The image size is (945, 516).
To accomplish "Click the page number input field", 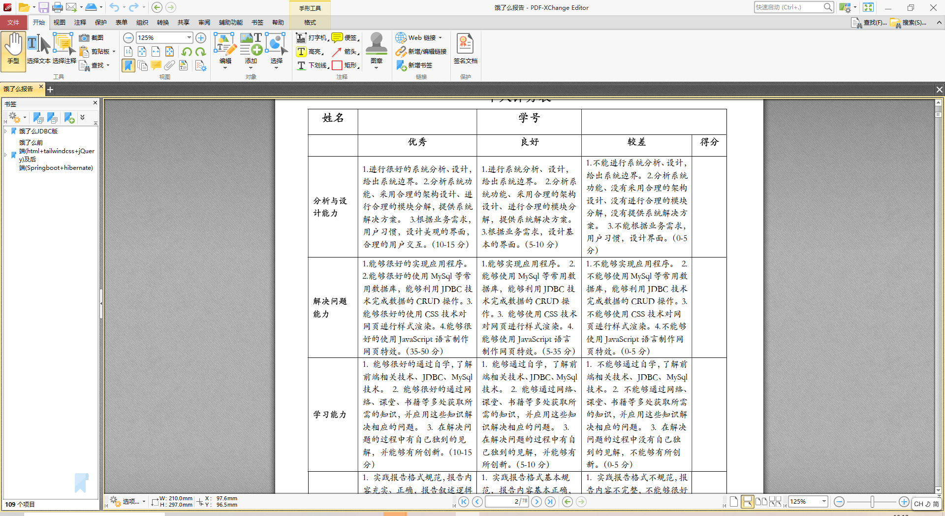I will coord(506,502).
